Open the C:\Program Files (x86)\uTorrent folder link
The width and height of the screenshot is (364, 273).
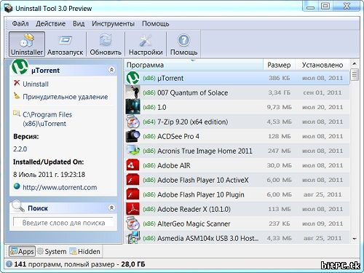[x=47, y=119]
